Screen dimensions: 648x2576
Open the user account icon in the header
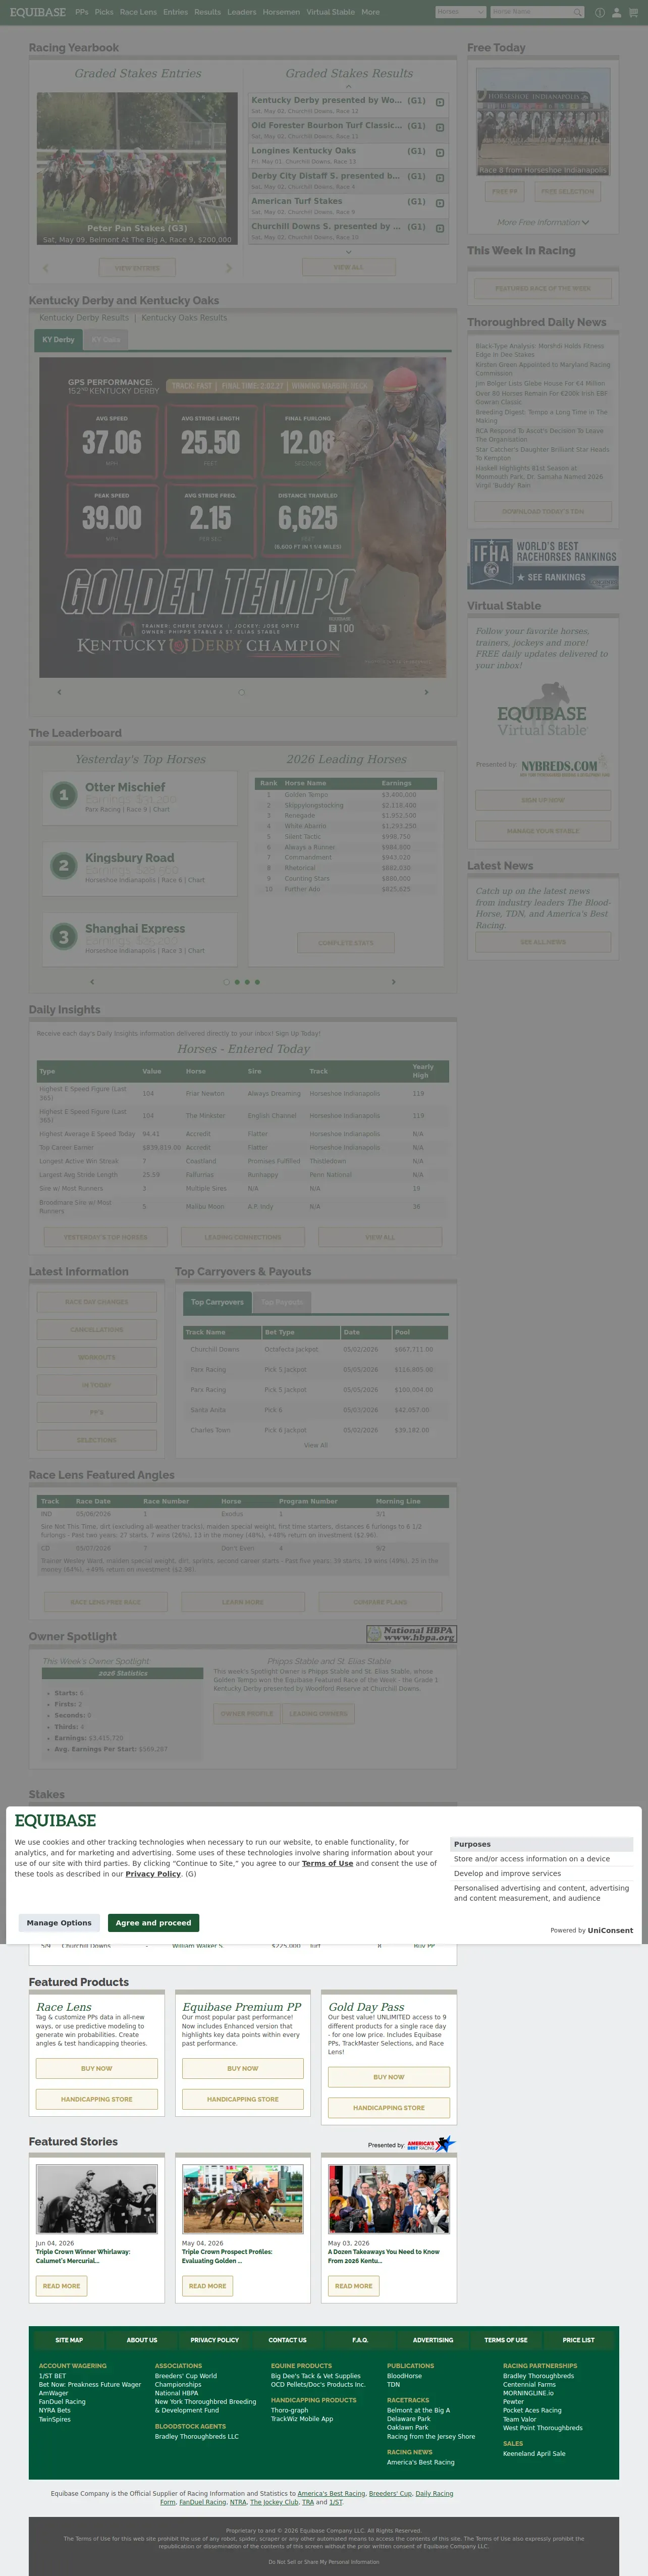(617, 13)
